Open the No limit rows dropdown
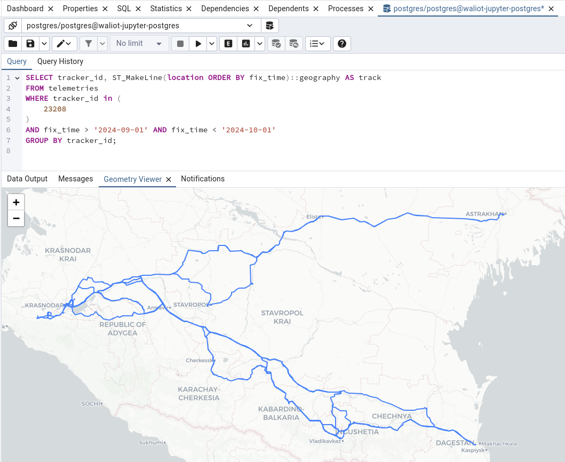 click(x=139, y=44)
